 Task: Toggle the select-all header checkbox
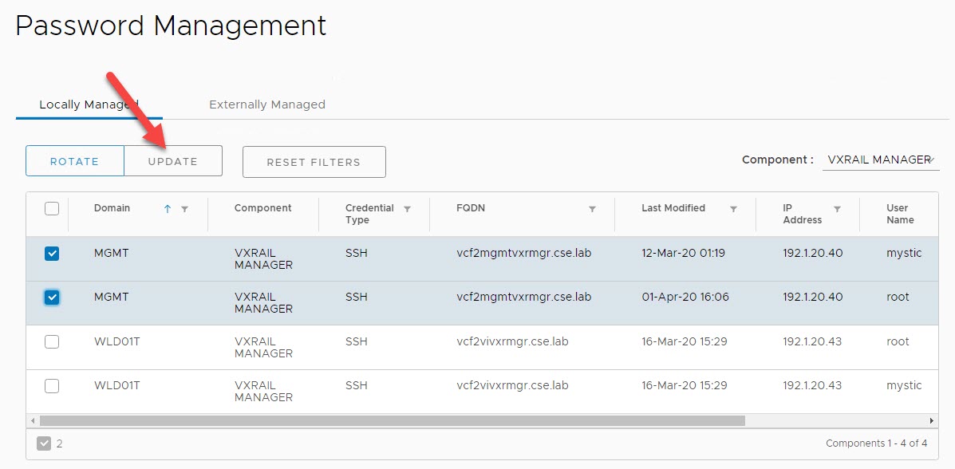pos(52,209)
